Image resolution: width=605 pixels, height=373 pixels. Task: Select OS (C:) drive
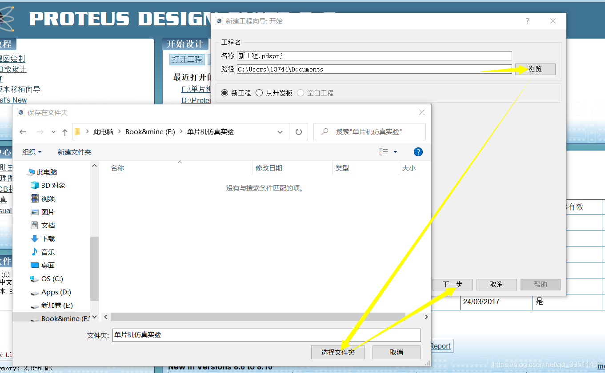pyautogui.click(x=47, y=278)
